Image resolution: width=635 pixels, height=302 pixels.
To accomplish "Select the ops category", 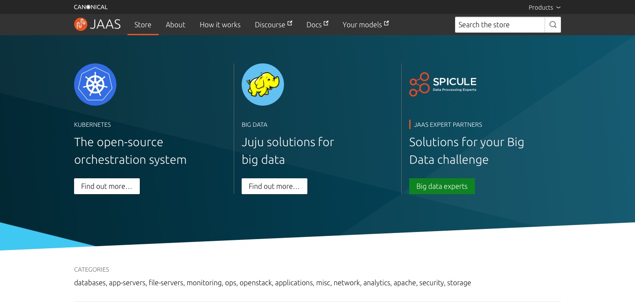I will tap(231, 283).
